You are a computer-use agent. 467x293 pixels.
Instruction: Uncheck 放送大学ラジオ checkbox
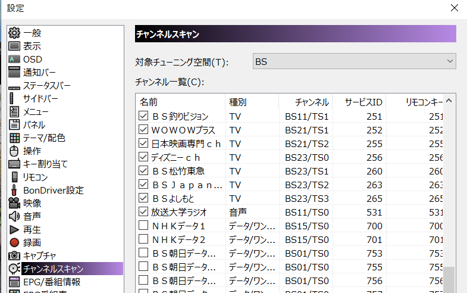(x=143, y=211)
